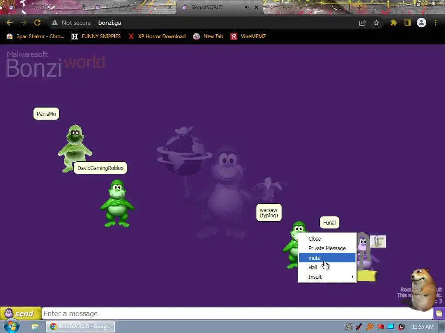Click the orange magnifier tray icon
This screenshot has height=333, width=445.
370,327
